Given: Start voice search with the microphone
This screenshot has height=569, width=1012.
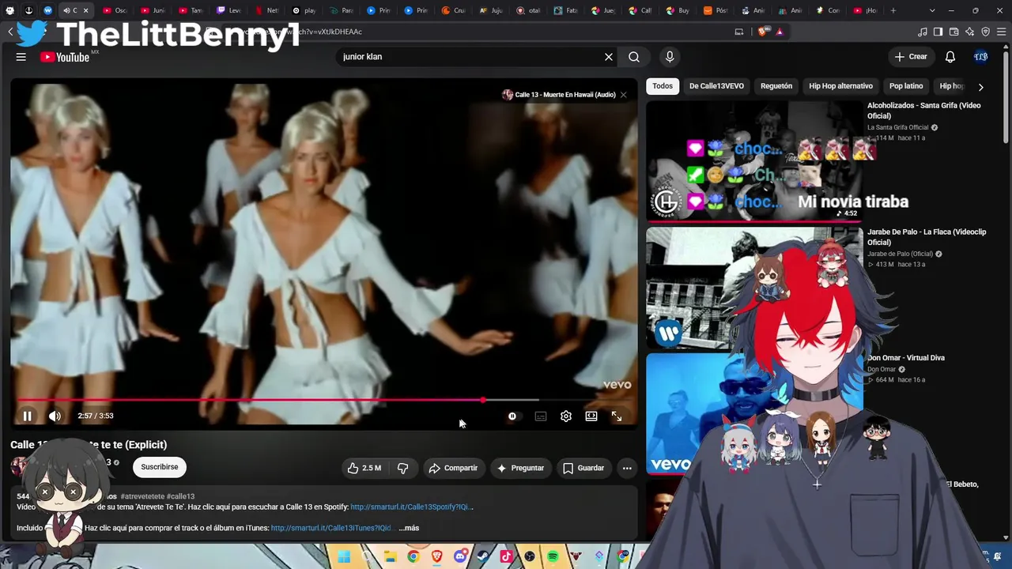Looking at the screenshot, I should [670, 57].
